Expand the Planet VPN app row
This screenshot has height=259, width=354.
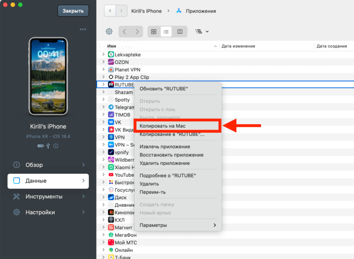[103, 70]
